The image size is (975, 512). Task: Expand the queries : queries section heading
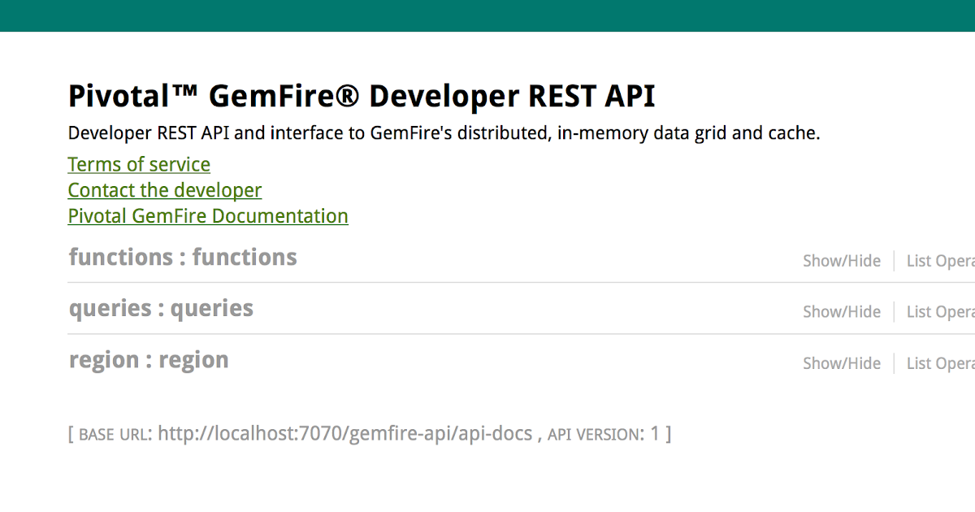pos(161,309)
